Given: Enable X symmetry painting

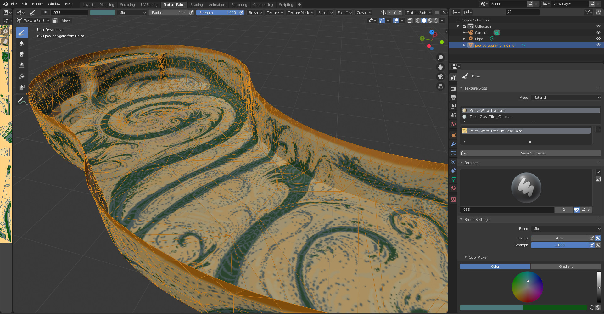Looking at the screenshot, I should tap(389, 12).
